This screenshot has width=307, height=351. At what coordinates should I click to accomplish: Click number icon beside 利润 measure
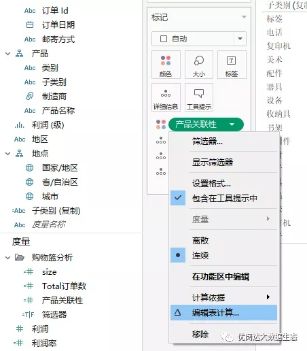tap(20, 329)
